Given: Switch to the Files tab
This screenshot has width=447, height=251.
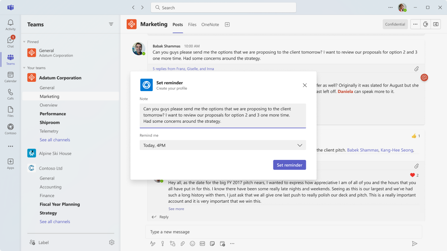Looking at the screenshot, I should (192, 25).
